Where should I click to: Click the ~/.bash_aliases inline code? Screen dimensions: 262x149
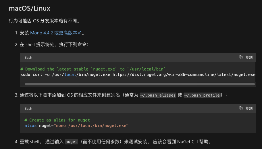[x=158, y=95]
